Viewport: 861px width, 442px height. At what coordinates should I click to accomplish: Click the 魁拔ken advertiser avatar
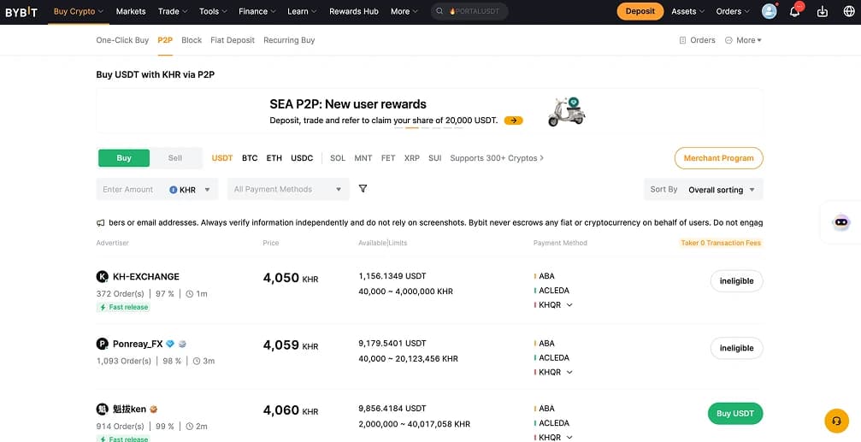click(102, 409)
